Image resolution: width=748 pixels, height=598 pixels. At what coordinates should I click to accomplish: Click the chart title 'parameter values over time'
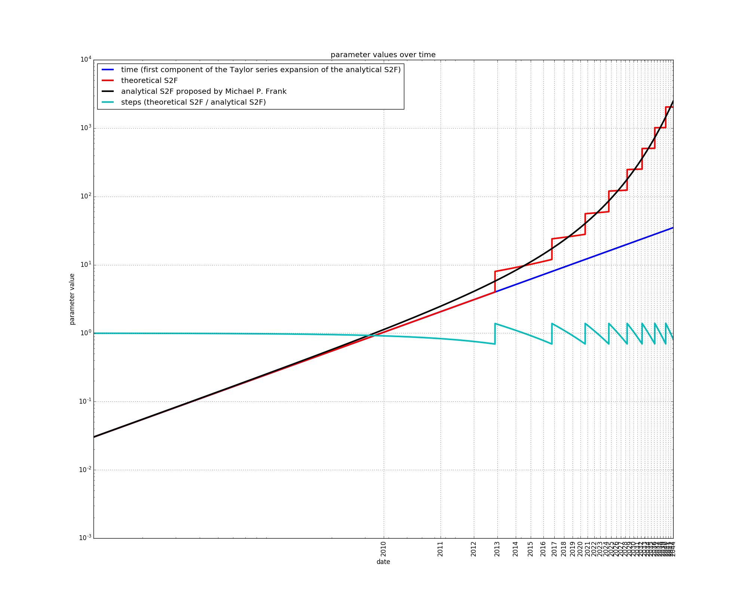click(x=383, y=55)
